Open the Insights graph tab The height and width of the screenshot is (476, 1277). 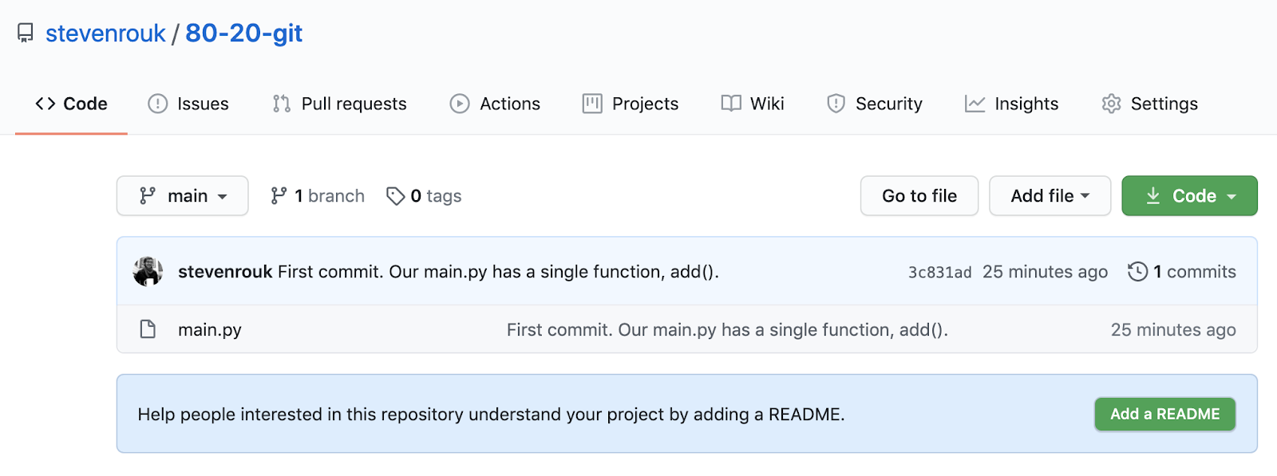click(x=1011, y=104)
